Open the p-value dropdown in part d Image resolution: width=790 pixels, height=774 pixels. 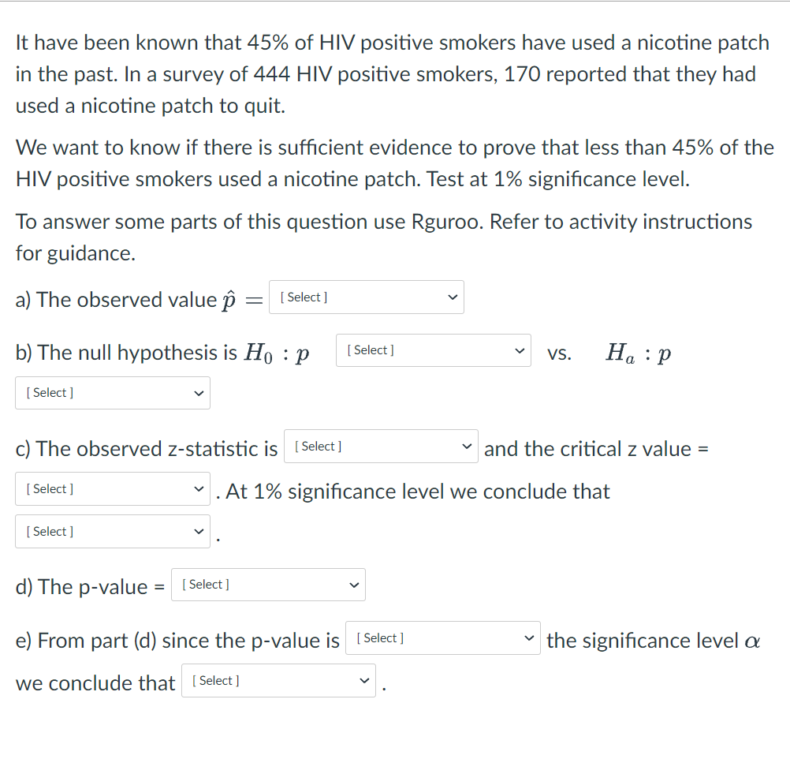coord(268,584)
